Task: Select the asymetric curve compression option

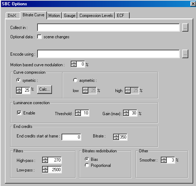Action: point(75,80)
